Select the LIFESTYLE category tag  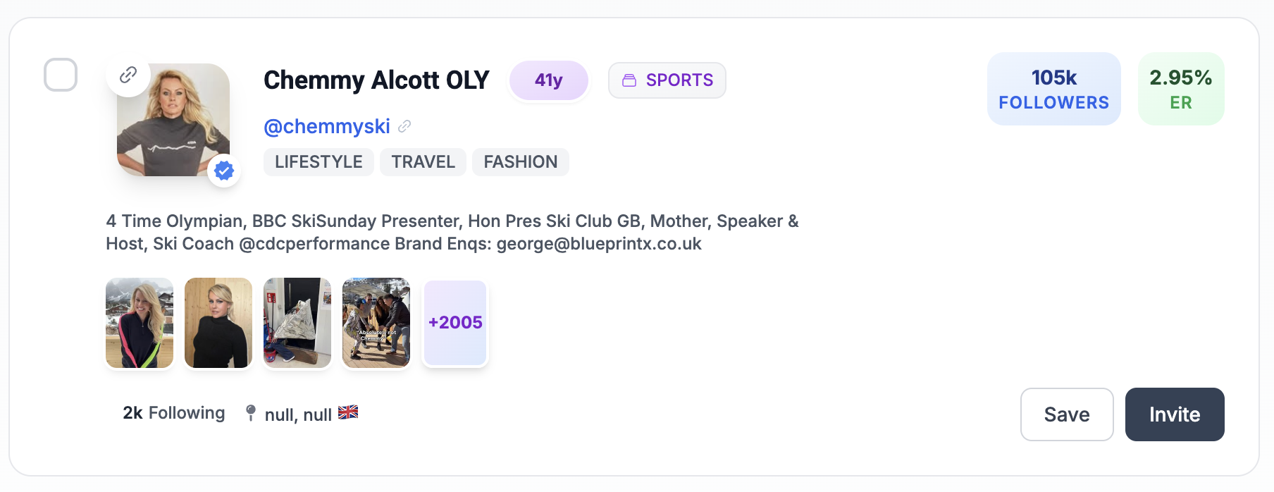pos(318,161)
